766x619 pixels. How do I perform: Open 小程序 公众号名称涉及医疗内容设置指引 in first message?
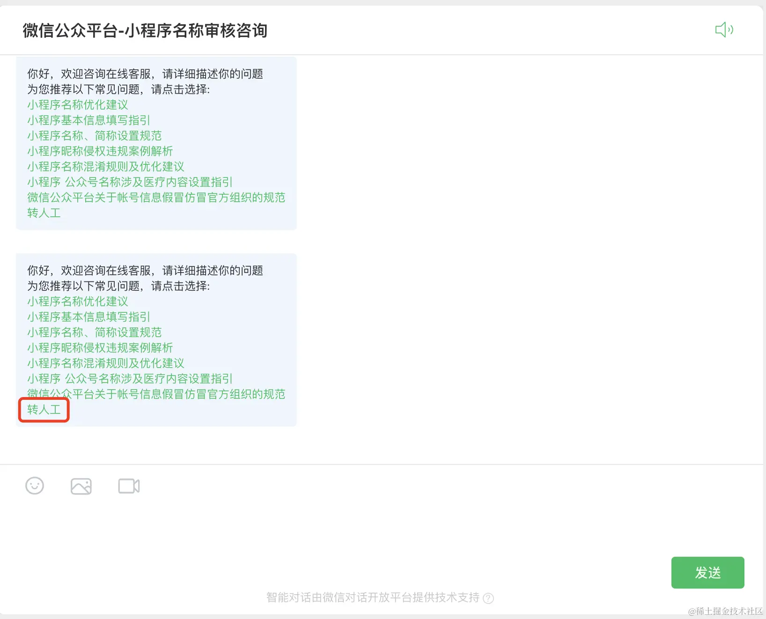click(x=130, y=182)
